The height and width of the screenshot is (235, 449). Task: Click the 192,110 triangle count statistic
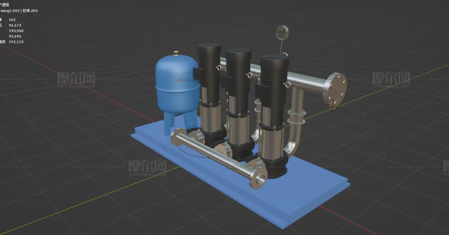point(16,42)
